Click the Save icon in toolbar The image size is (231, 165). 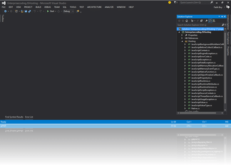pyautogui.click(x=26, y=11)
